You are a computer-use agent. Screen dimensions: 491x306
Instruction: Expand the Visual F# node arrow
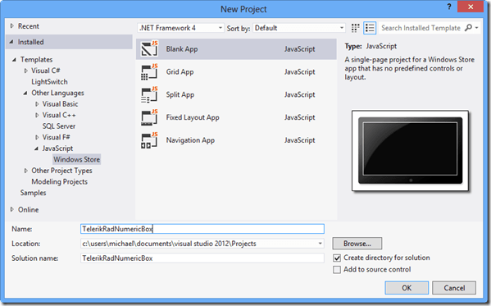pos(37,137)
